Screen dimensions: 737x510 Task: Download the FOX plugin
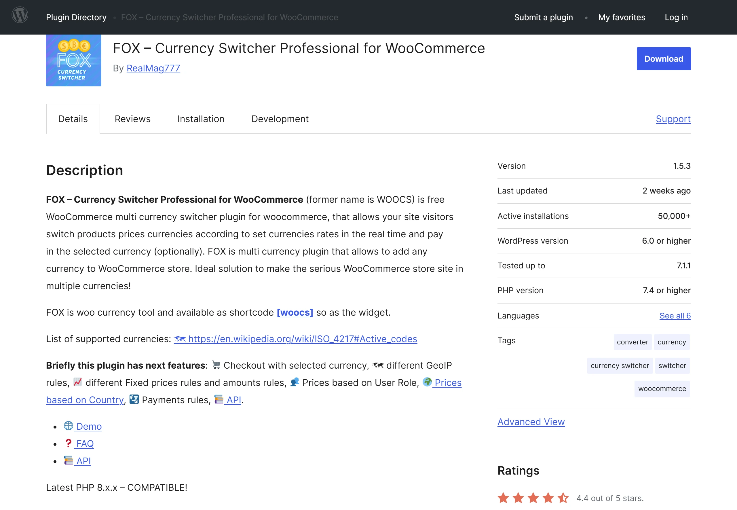[664, 59]
